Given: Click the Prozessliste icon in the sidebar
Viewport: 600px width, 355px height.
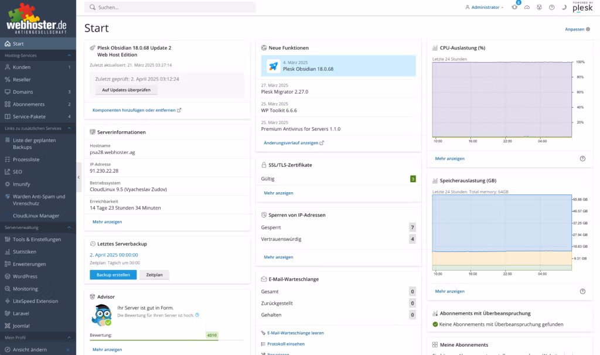Looking at the screenshot, I should click(7, 159).
